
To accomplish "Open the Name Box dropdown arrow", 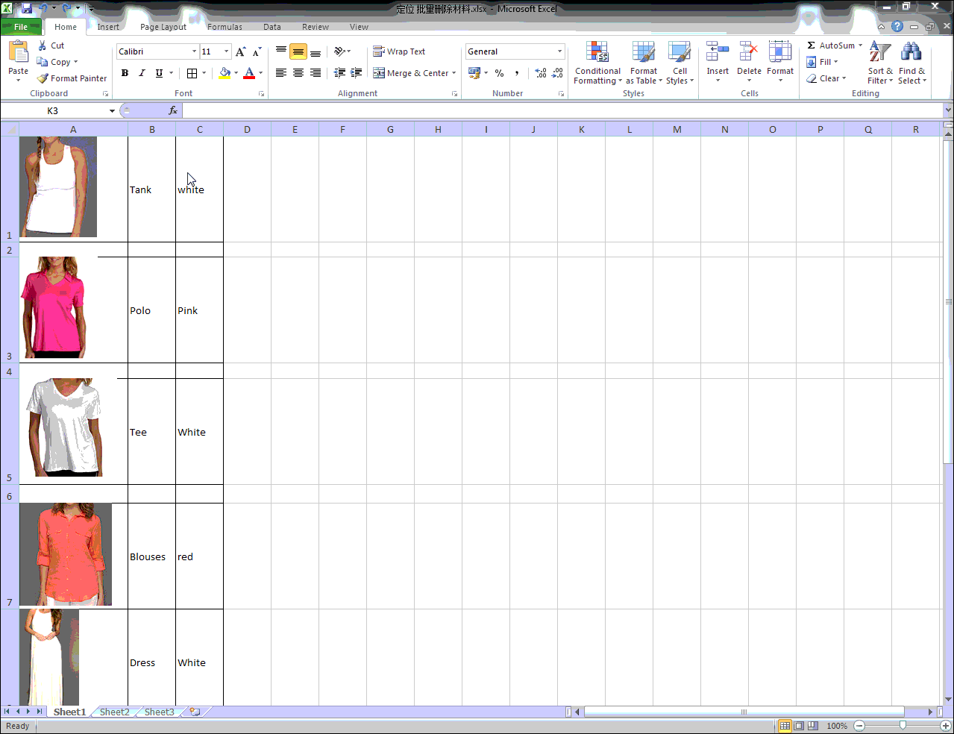I will 112,110.
